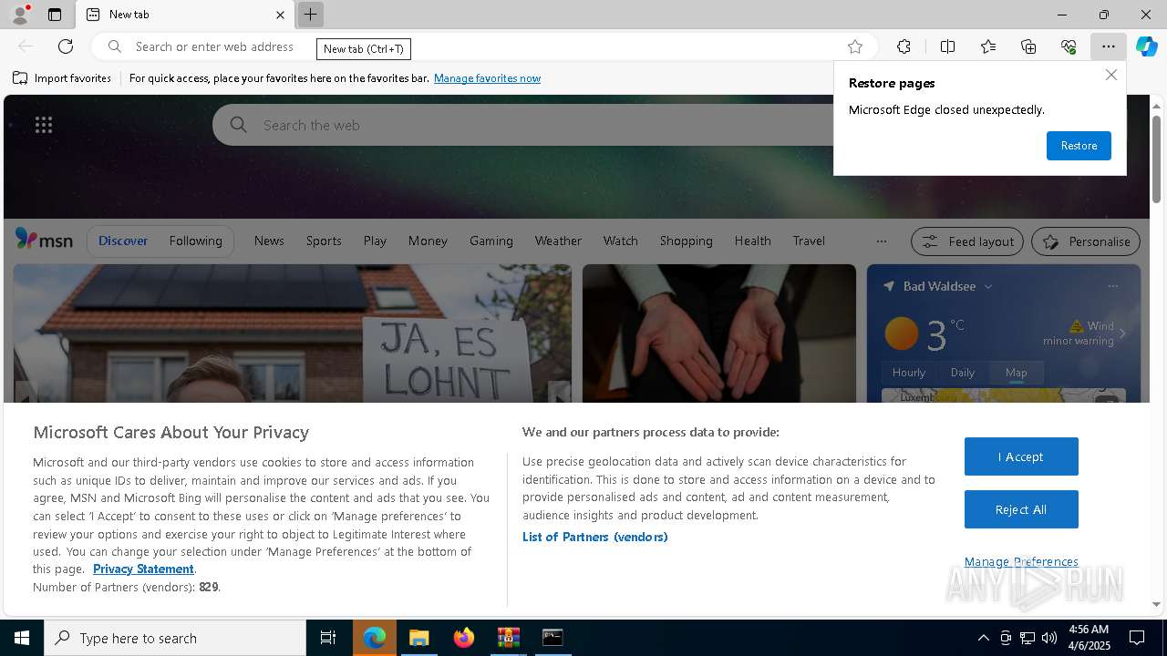Open the Travel category

pyautogui.click(x=809, y=241)
